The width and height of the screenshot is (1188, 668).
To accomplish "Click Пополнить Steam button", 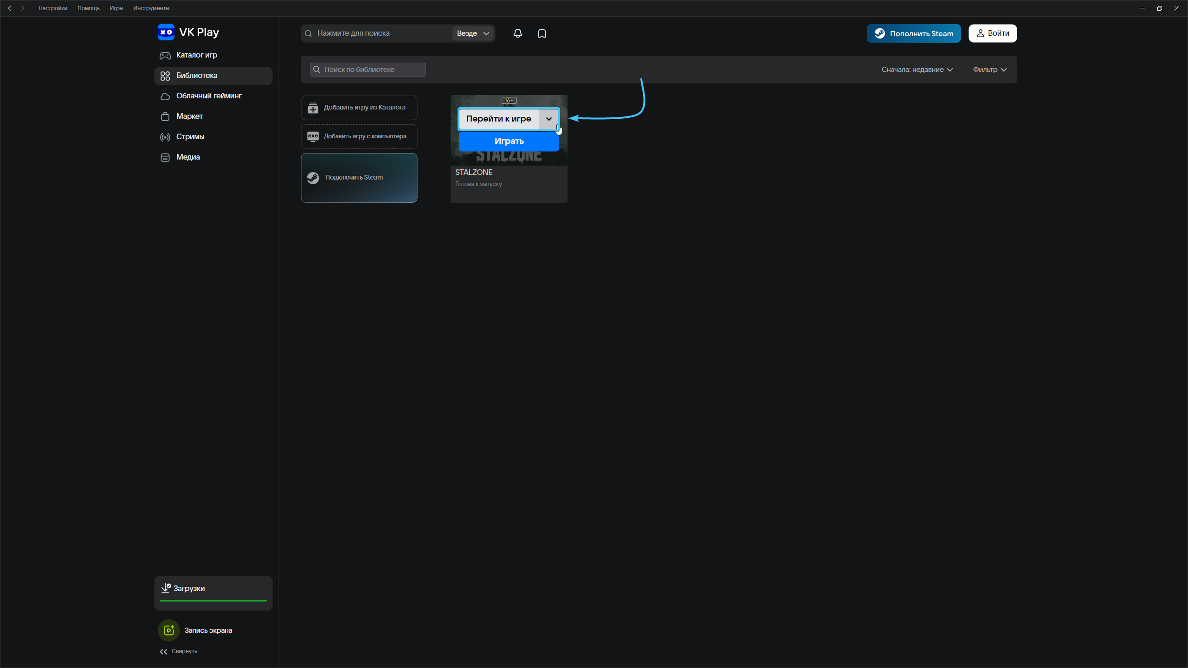I will click(914, 33).
